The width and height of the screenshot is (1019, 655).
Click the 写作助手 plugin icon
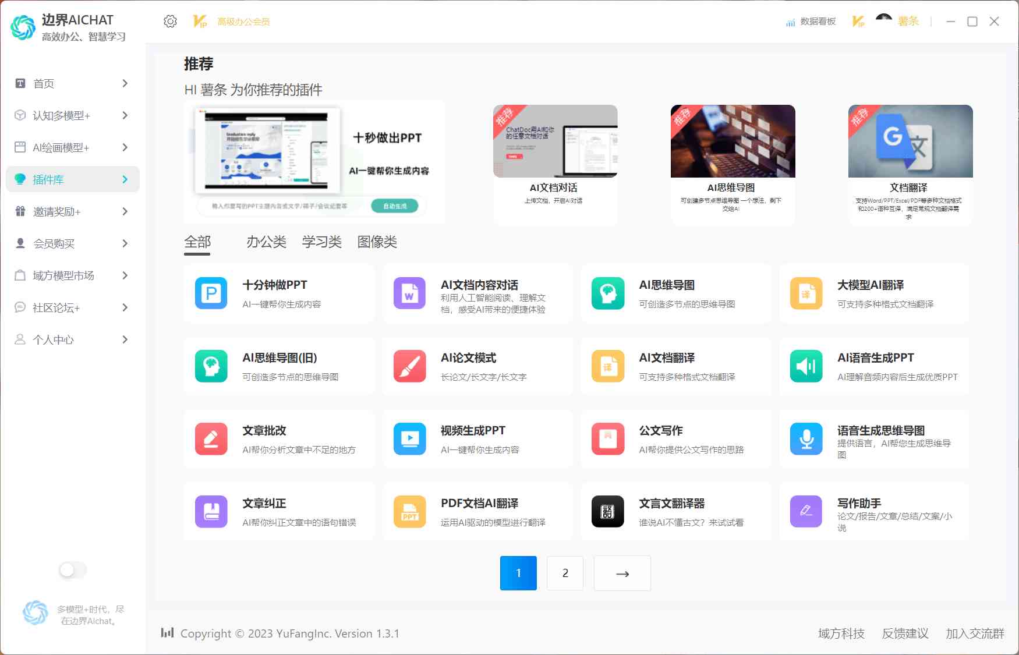click(x=806, y=511)
